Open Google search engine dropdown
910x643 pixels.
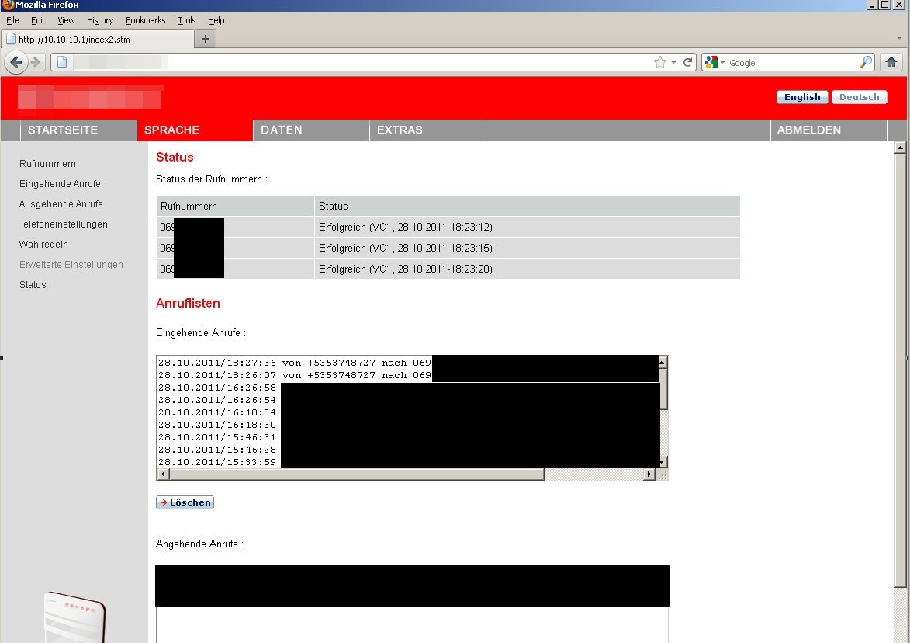click(714, 63)
